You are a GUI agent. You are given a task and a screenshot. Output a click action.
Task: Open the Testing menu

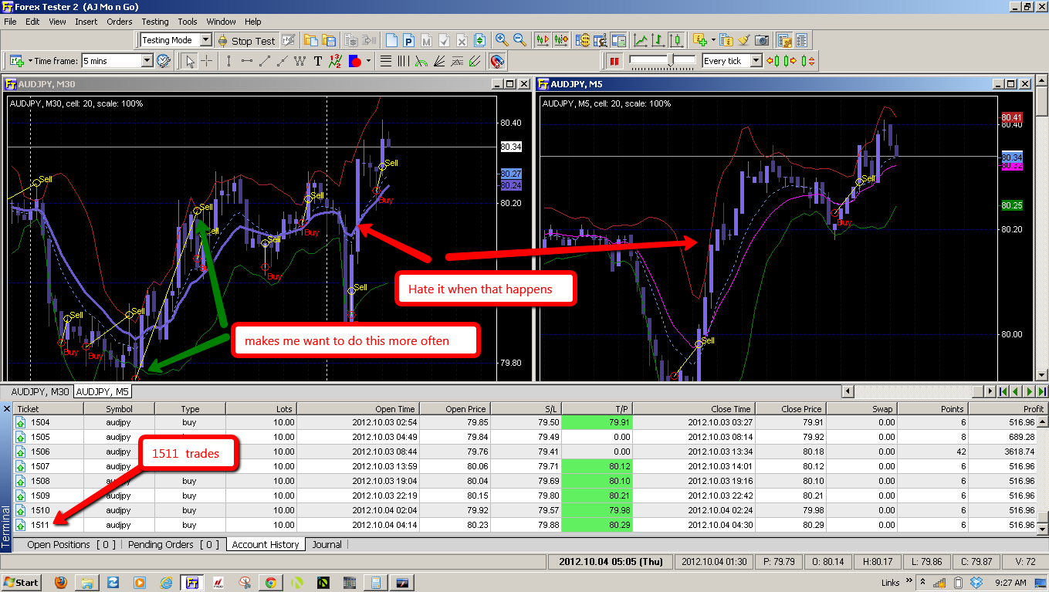(x=154, y=22)
